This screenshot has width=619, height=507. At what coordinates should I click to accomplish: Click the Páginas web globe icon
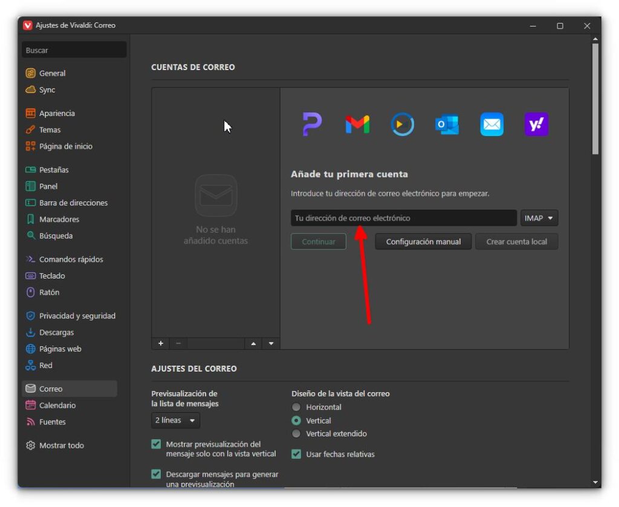[x=30, y=349]
